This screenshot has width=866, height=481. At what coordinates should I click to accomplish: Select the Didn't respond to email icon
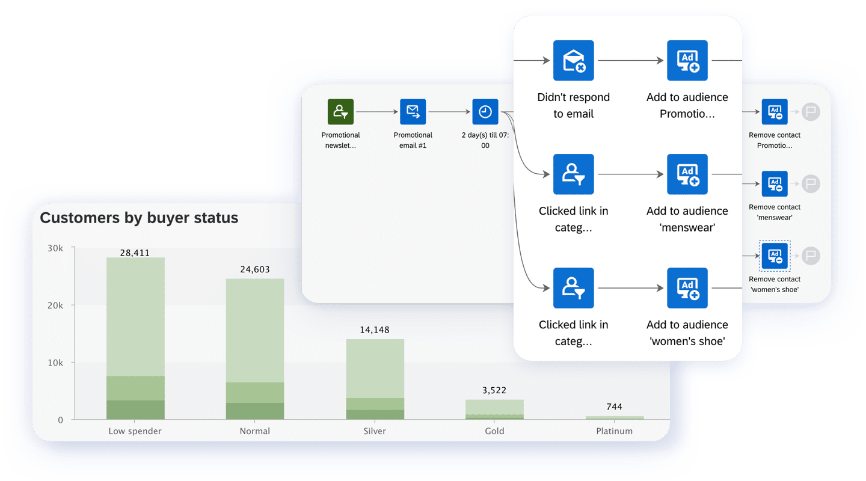574,61
